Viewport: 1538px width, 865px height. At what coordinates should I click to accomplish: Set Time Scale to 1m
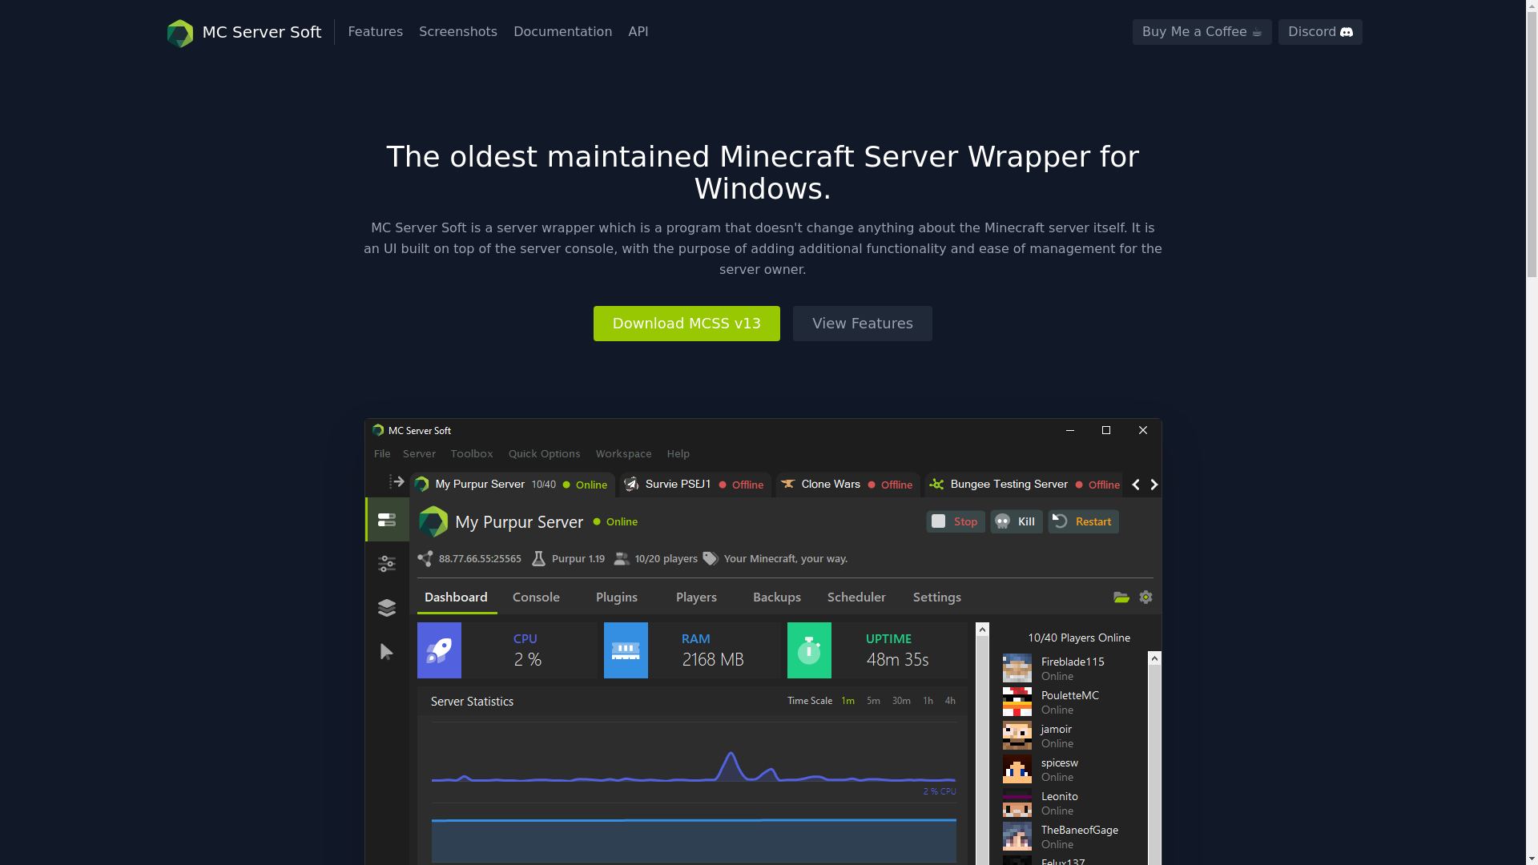click(x=848, y=701)
